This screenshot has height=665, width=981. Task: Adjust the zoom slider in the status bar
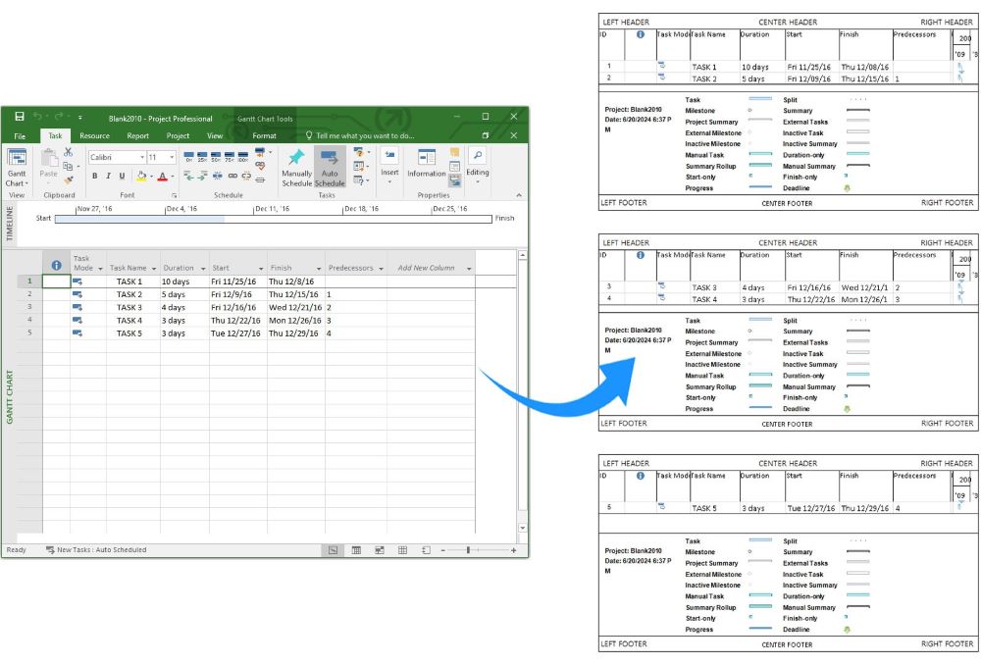coord(469,550)
